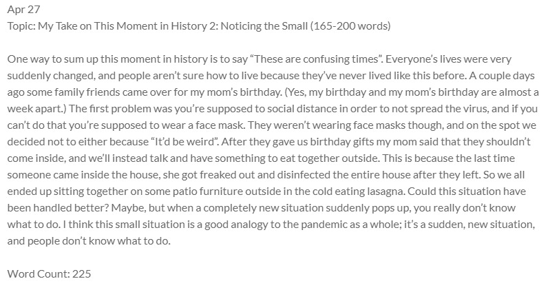Click the "Word Count: 225" line
The height and width of the screenshot is (290, 550).
49,273
